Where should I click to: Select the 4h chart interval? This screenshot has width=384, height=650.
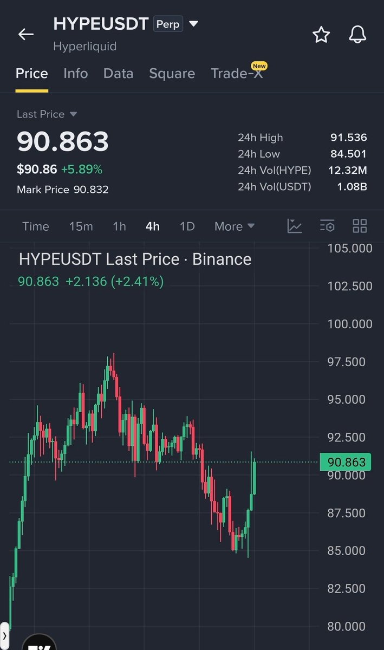tap(153, 226)
